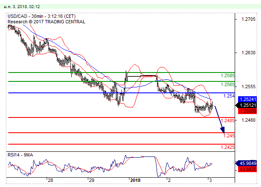Click the black 1.25121 current price tag
The image size is (261, 187).
tap(246, 105)
